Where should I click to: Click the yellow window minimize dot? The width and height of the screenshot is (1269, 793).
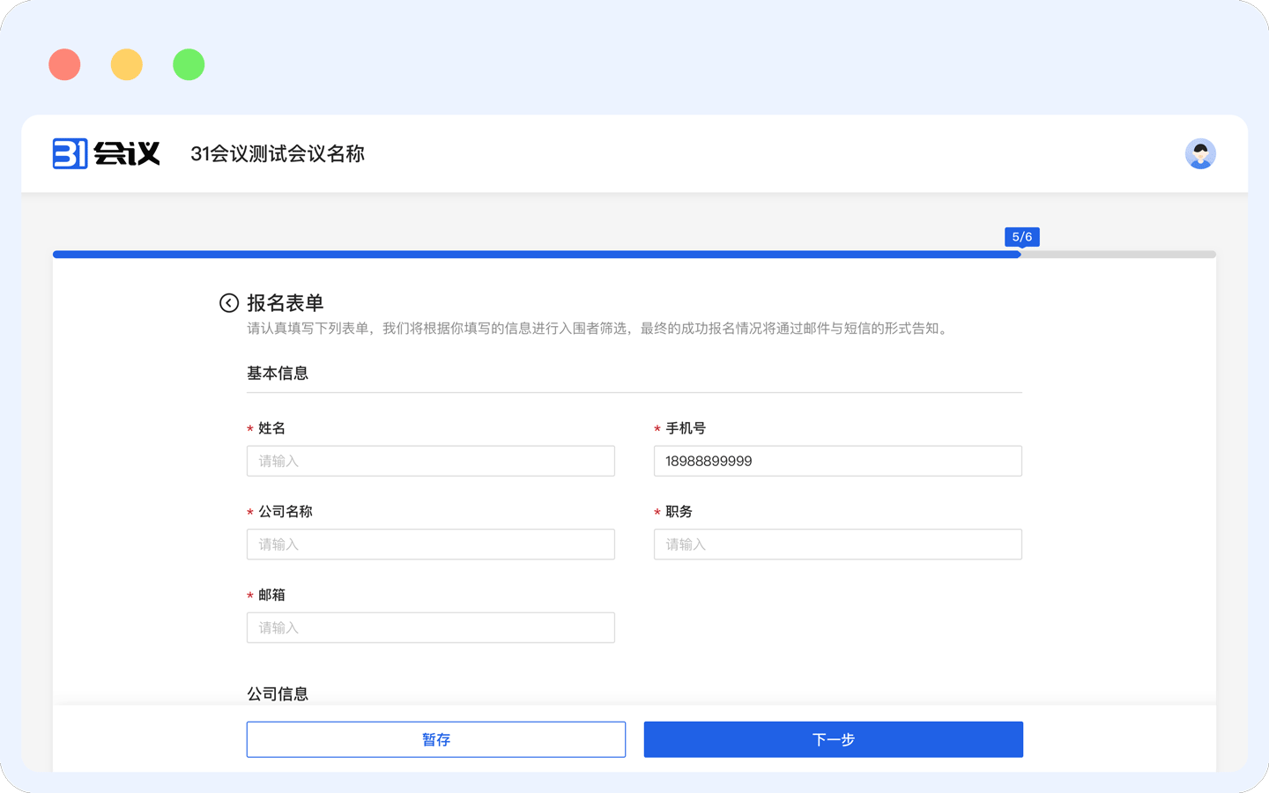tap(127, 64)
